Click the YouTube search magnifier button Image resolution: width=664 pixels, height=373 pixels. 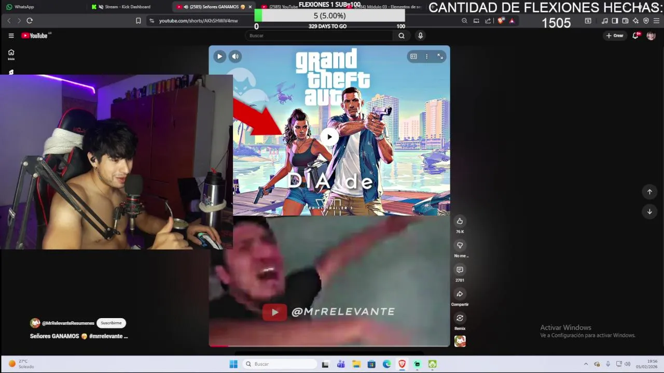click(401, 36)
